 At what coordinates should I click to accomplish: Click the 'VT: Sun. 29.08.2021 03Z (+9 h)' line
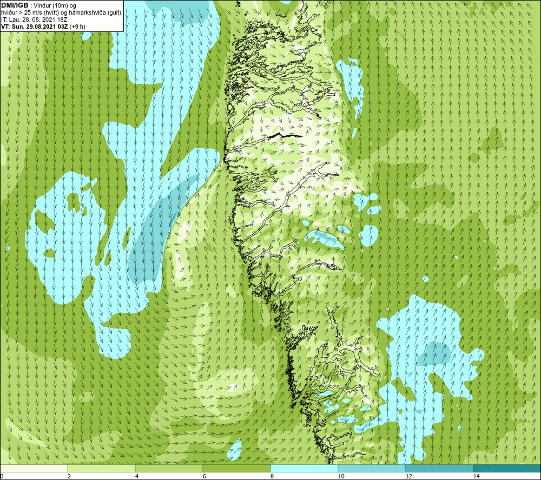pos(43,27)
